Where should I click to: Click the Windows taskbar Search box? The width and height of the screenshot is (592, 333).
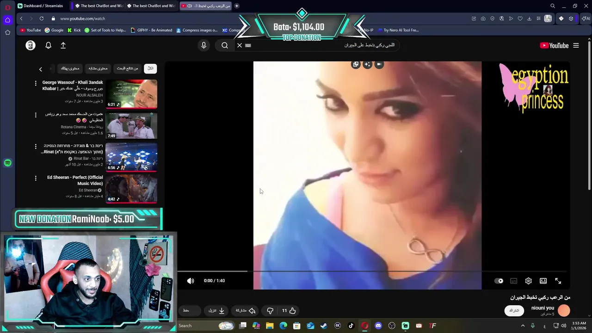[x=206, y=326]
